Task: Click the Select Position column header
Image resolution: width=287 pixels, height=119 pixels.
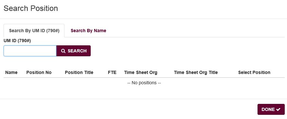Action: pyautogui.click(x=254, y=72)
